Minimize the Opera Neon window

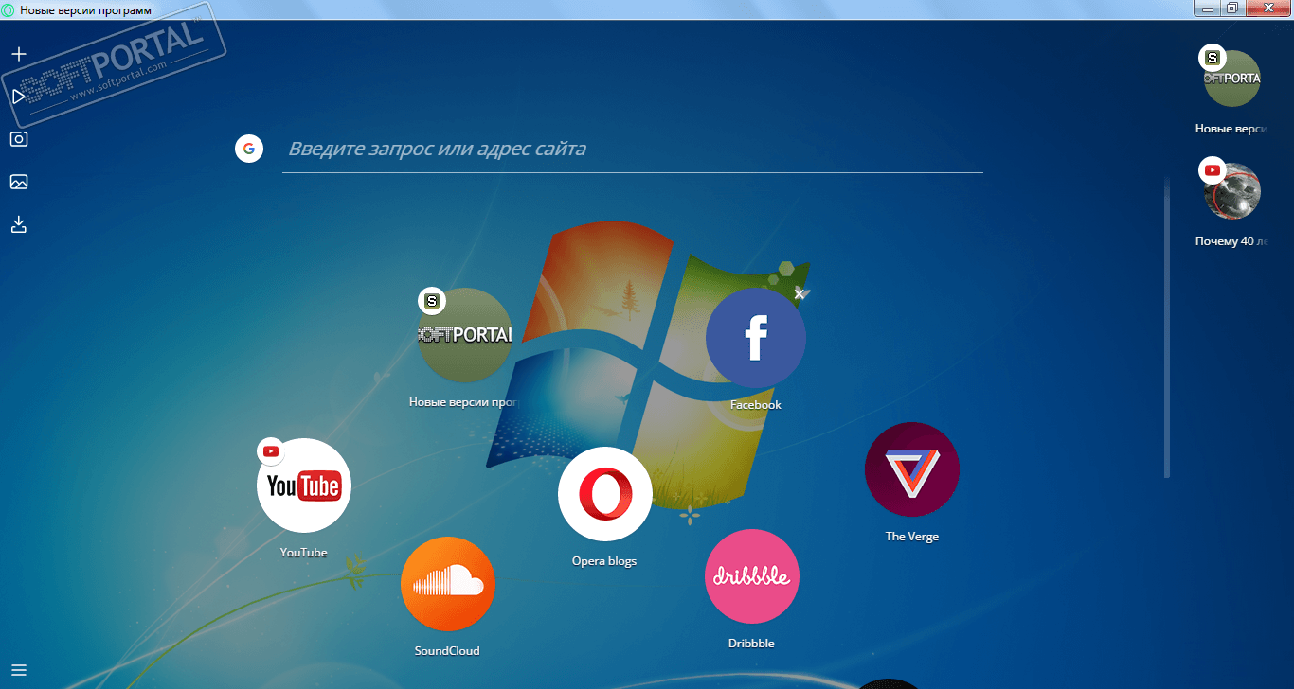(1207, 9)
